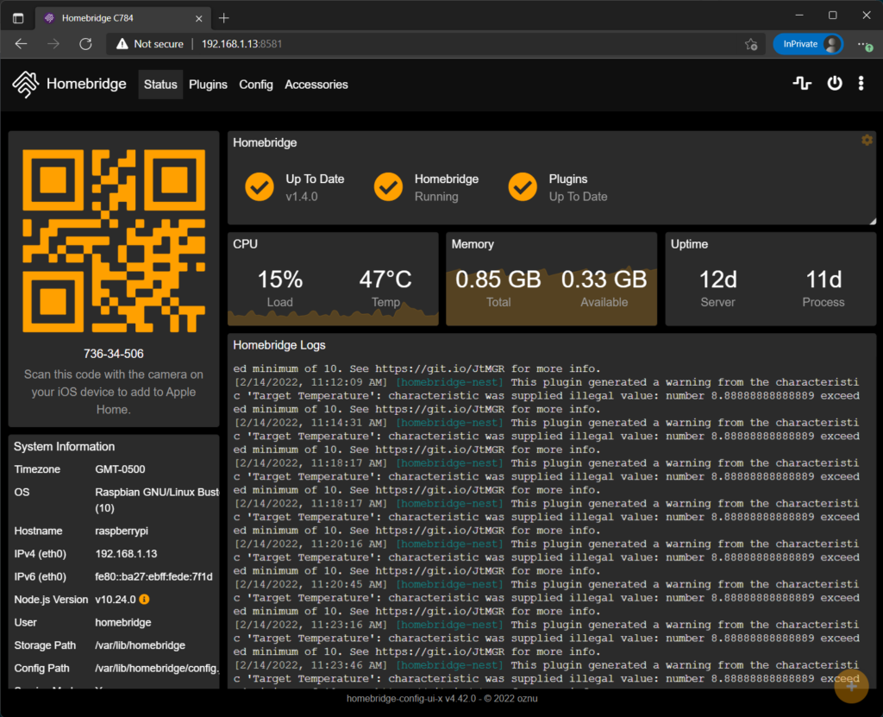Click the IPv4 address 192.168.1.13 in System Information
This screenshot has height=717, width=883.
click(x=126, y=554)
